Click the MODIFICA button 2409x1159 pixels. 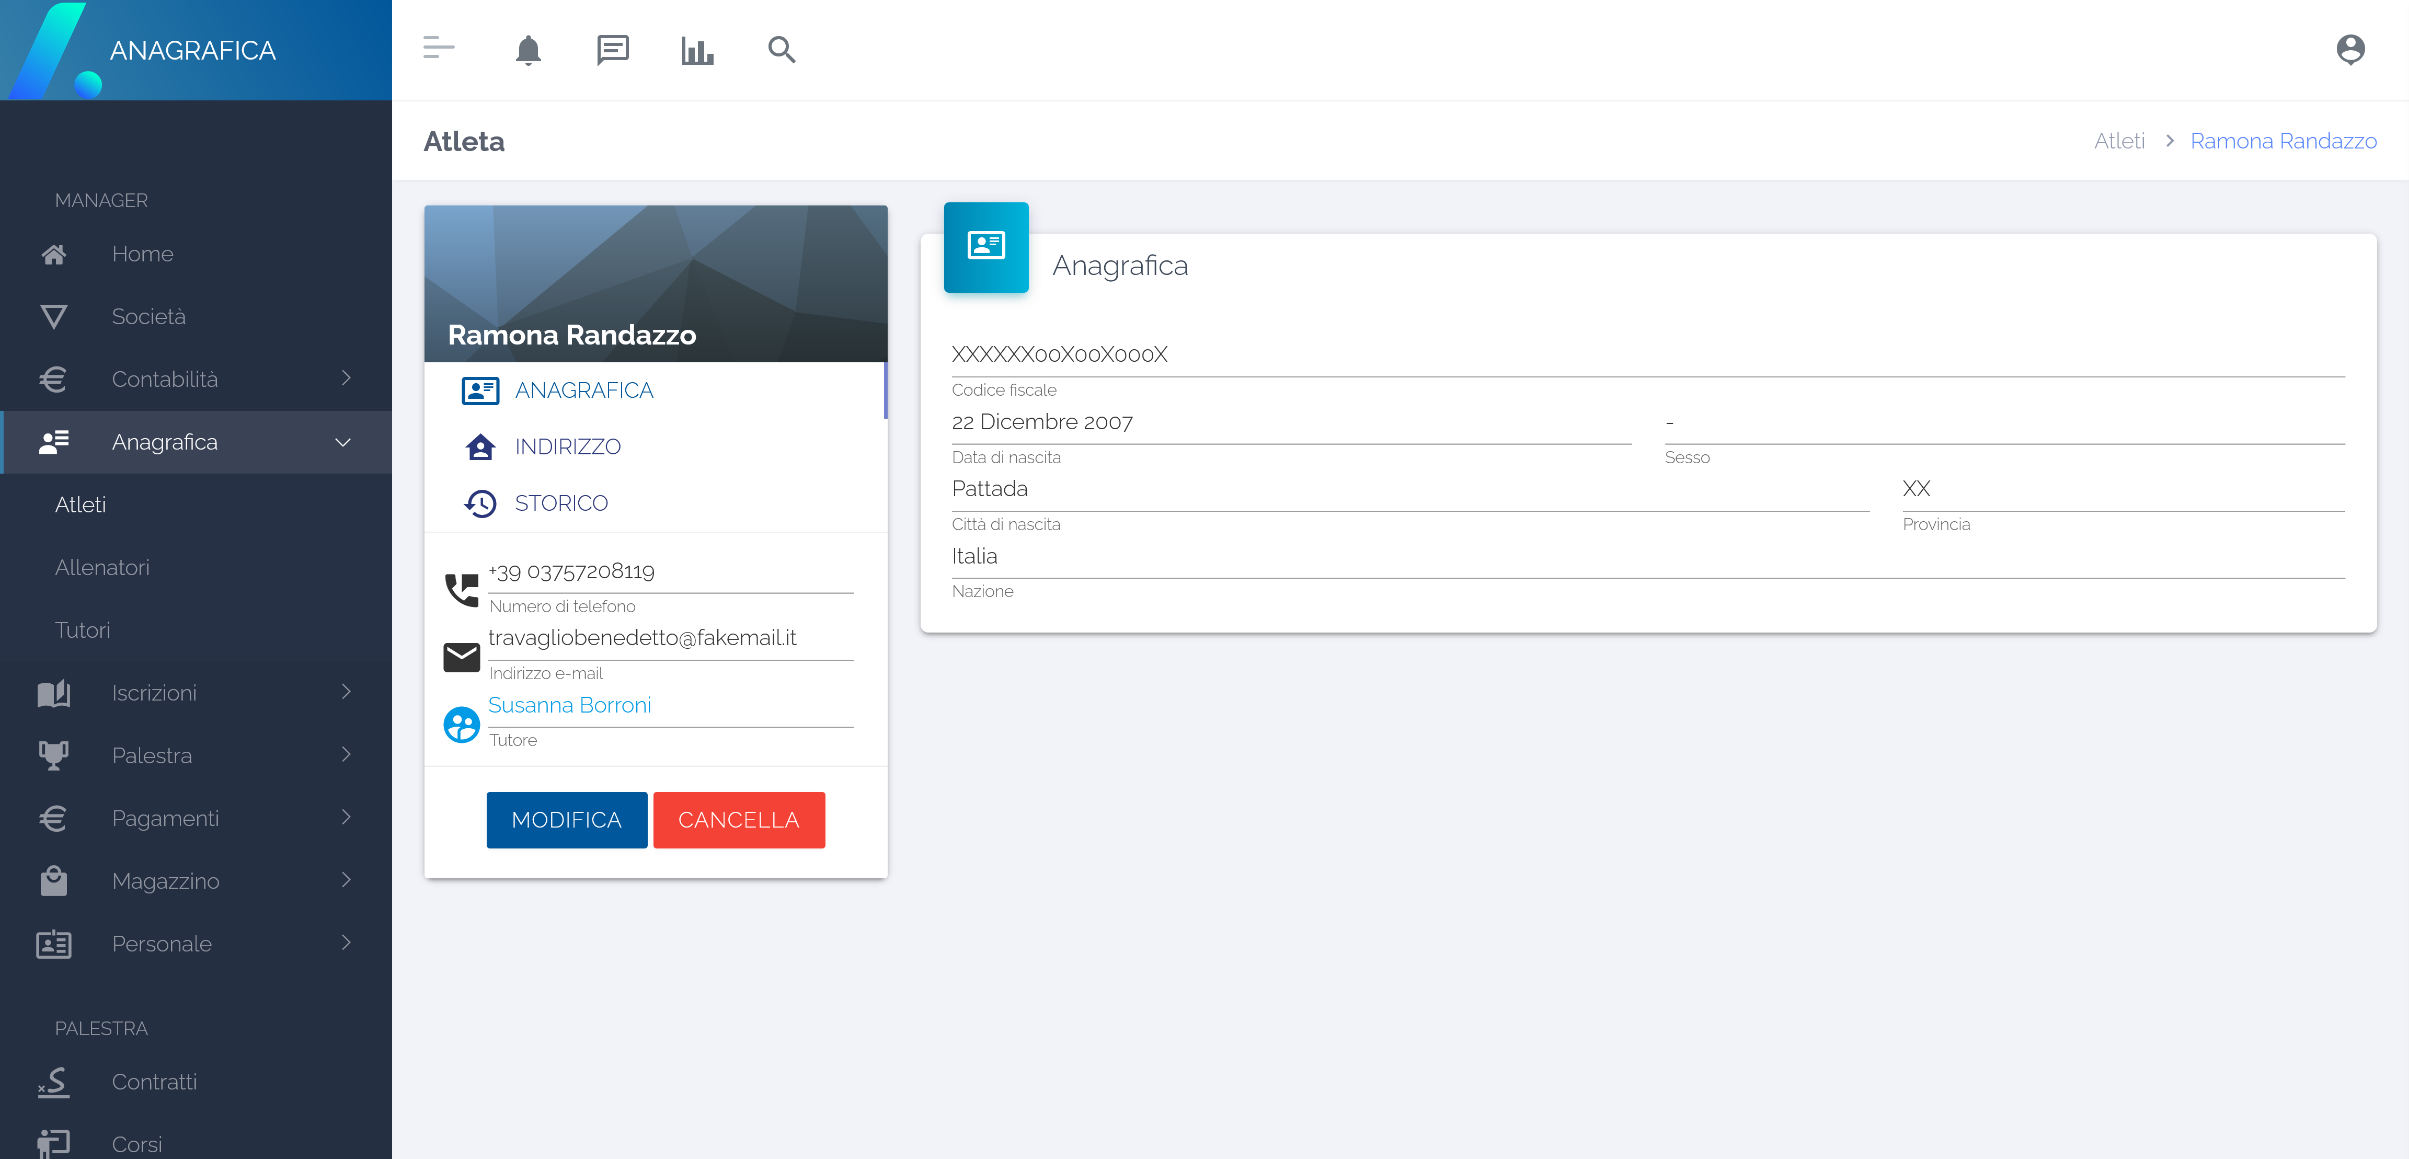[567, 820]
